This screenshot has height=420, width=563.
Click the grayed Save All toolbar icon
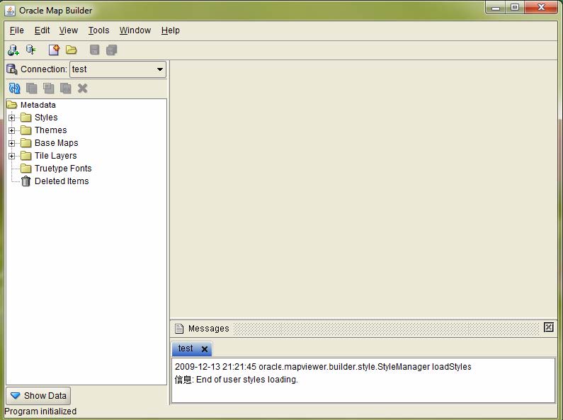point(112,50)
